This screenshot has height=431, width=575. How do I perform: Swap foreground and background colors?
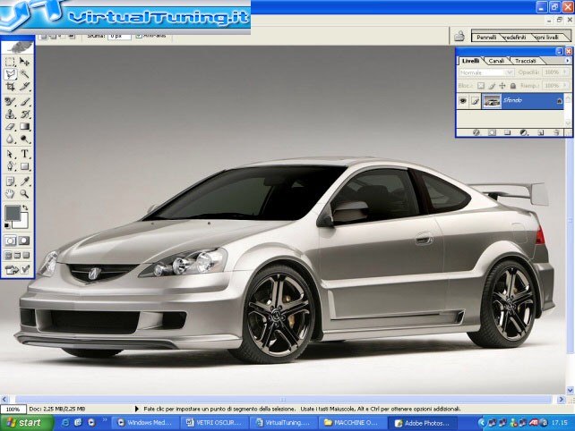pyautogui.click(x=25, y=207)
